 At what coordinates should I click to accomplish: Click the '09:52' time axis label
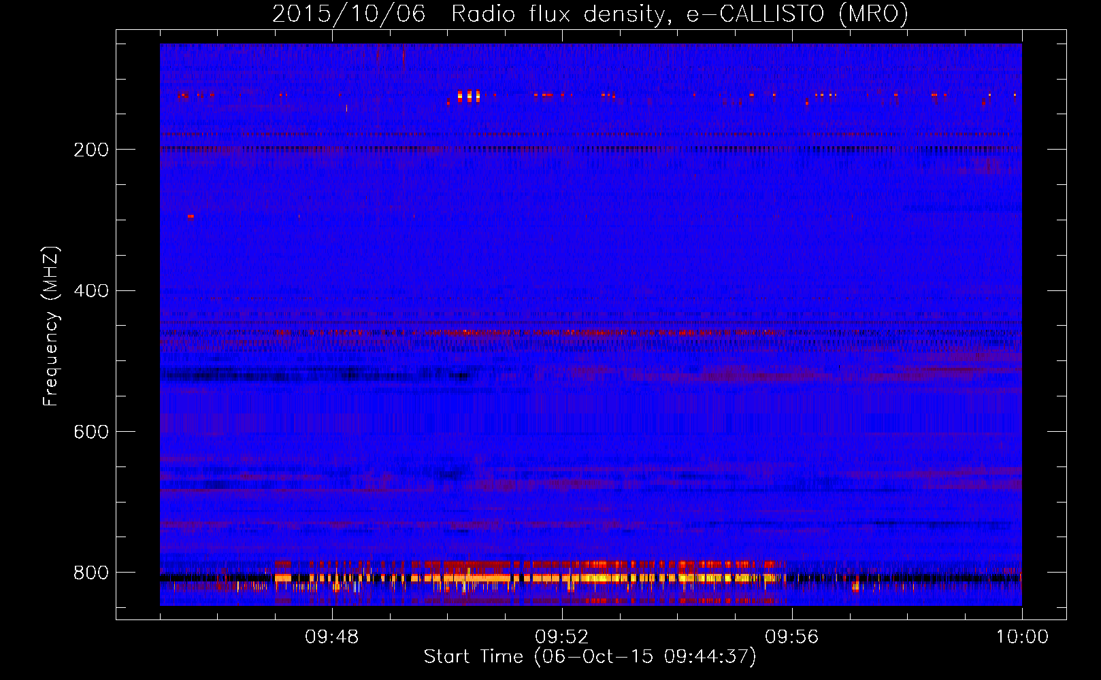point(562,637)
